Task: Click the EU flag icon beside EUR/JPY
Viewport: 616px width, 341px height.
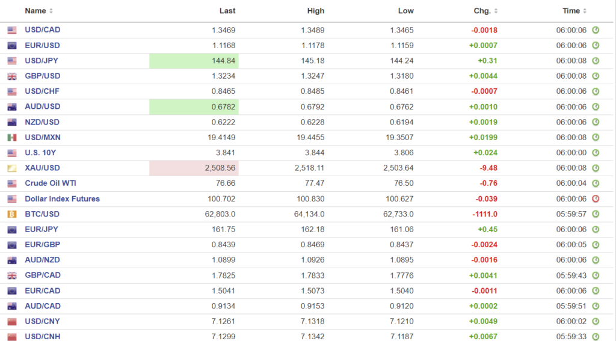Action: pos(12,230)
